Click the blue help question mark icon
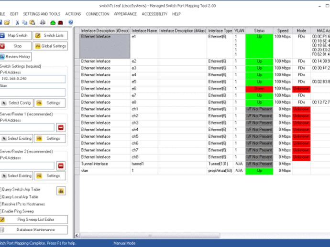This screenshot has height=247, width=330. tap(71, 22)
